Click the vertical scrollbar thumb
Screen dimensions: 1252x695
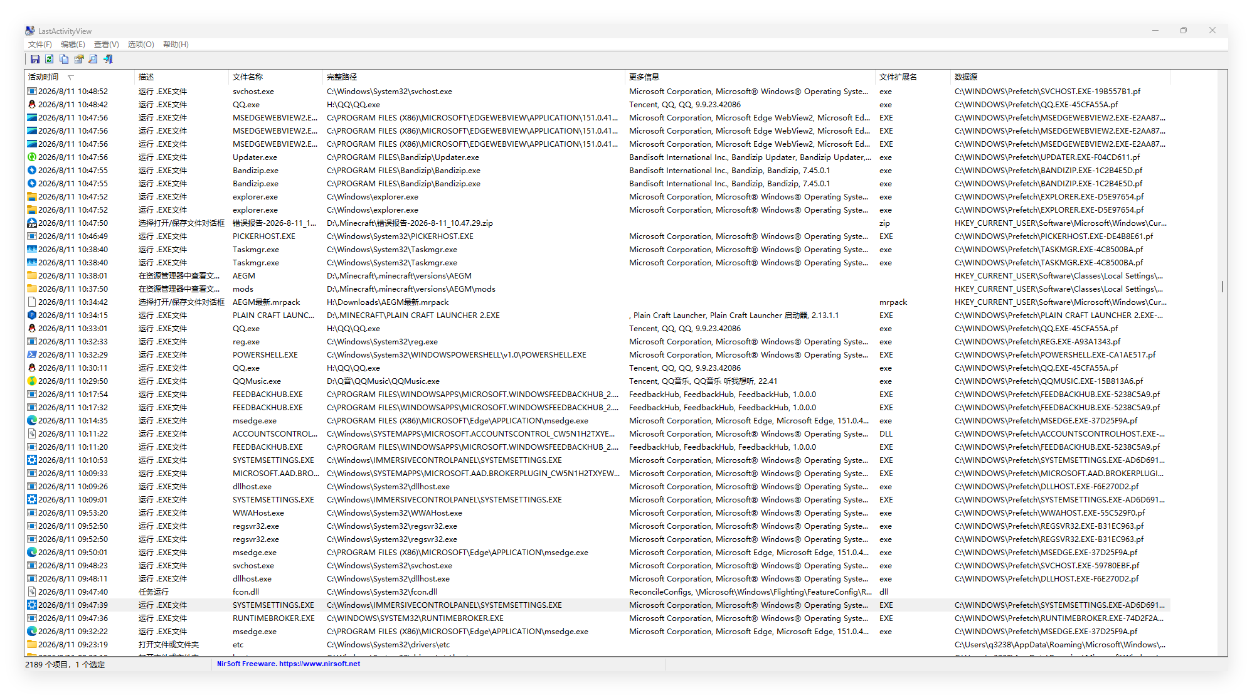pyautogui.click(x=1223, y=286)
